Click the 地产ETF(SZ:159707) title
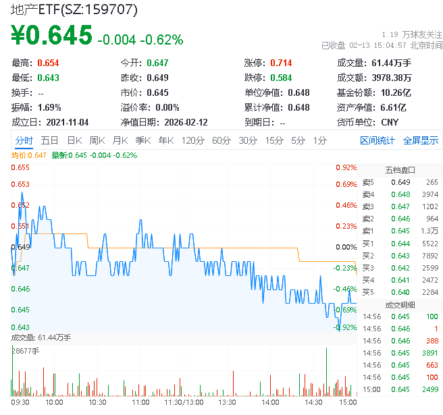443x415 pixels. [76, 9]
